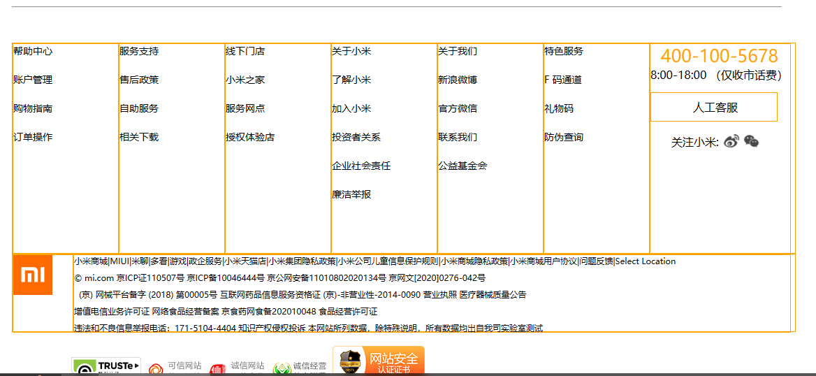The height and width of the screenshot is (376, 816).
Task: Open Xiaomi's Weibo icon next to 关注小米
Action: 731,141
